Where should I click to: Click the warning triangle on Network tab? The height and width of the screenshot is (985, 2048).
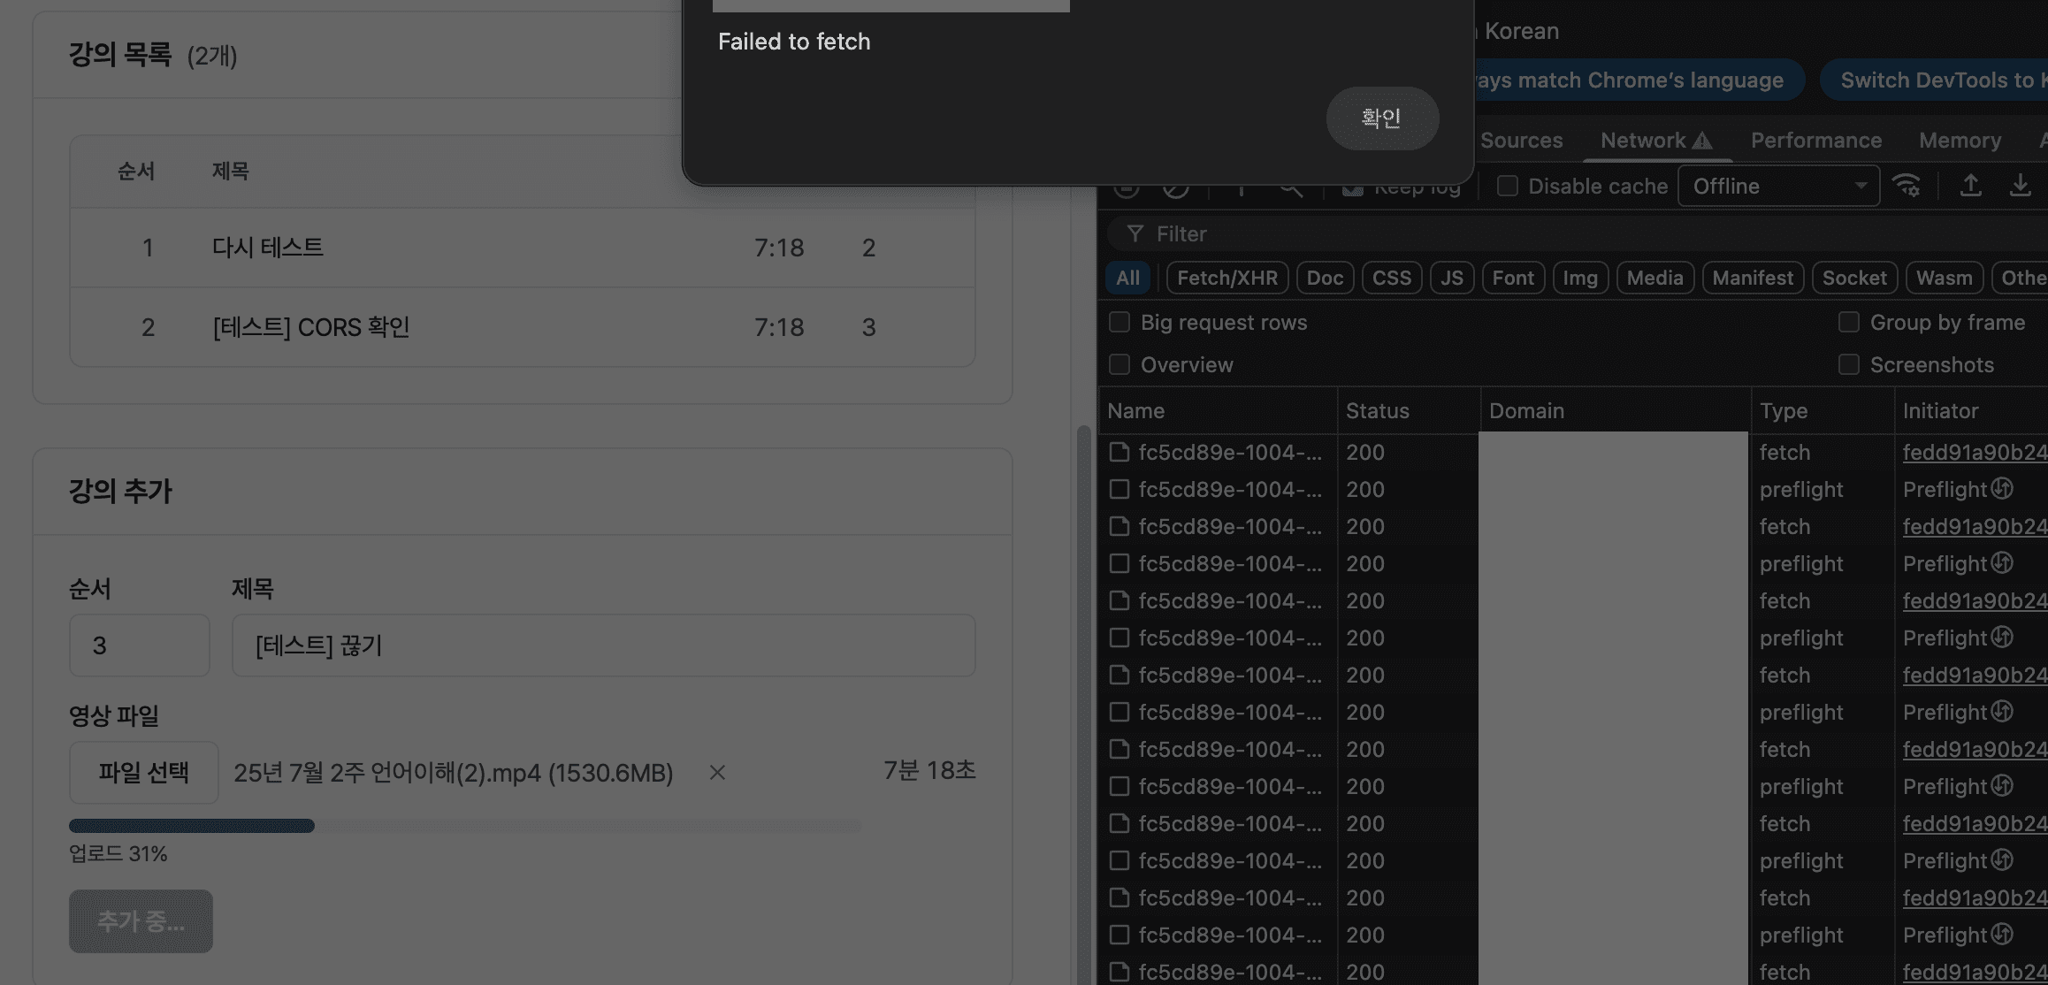(x=1702, y=141)
